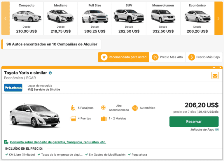Viewport: 224px width, 161px height.
Task: Sort by Precio Más Bajo
Action: click(204, 57)
